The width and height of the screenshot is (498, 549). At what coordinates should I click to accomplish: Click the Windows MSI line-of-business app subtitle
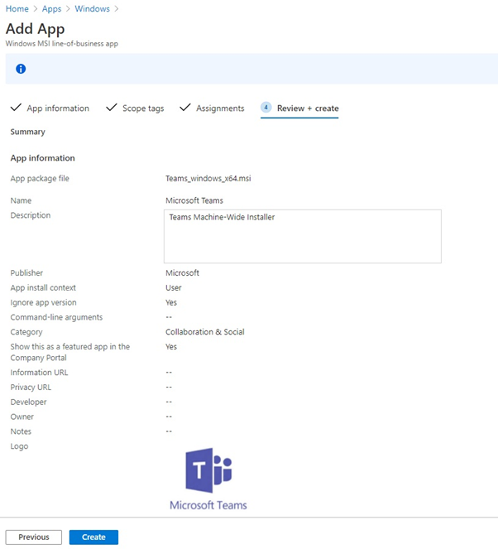pos(62,44)
